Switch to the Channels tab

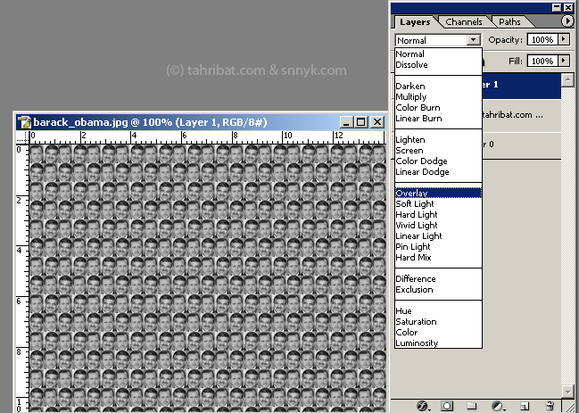[464, 21]
